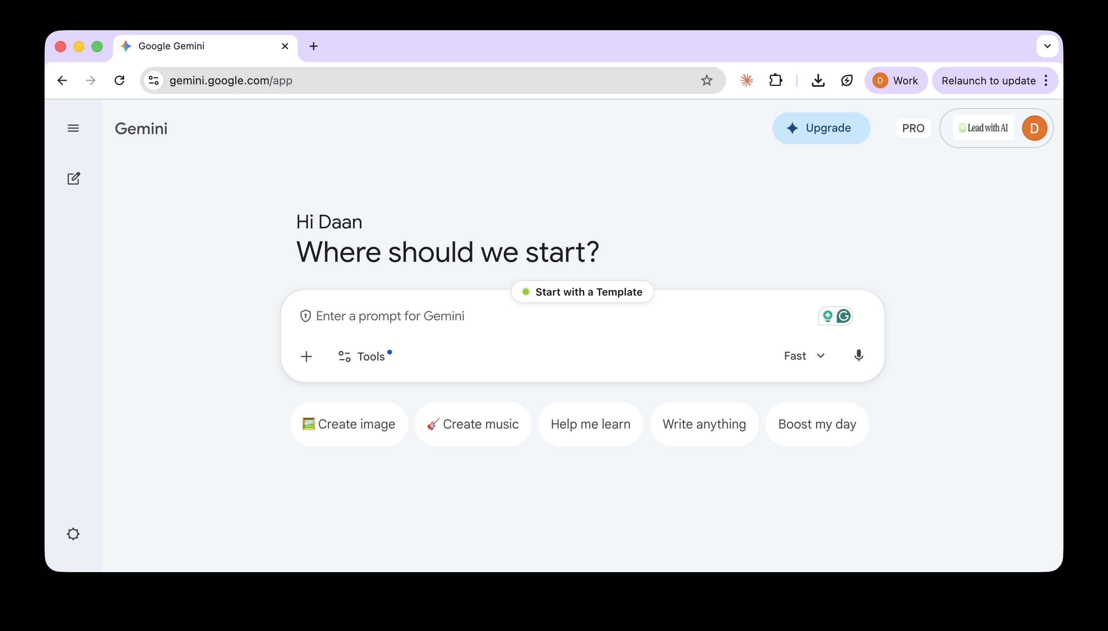
Task: Click the Grammarly icon in prompt box
Action: (x=844, y=316)
